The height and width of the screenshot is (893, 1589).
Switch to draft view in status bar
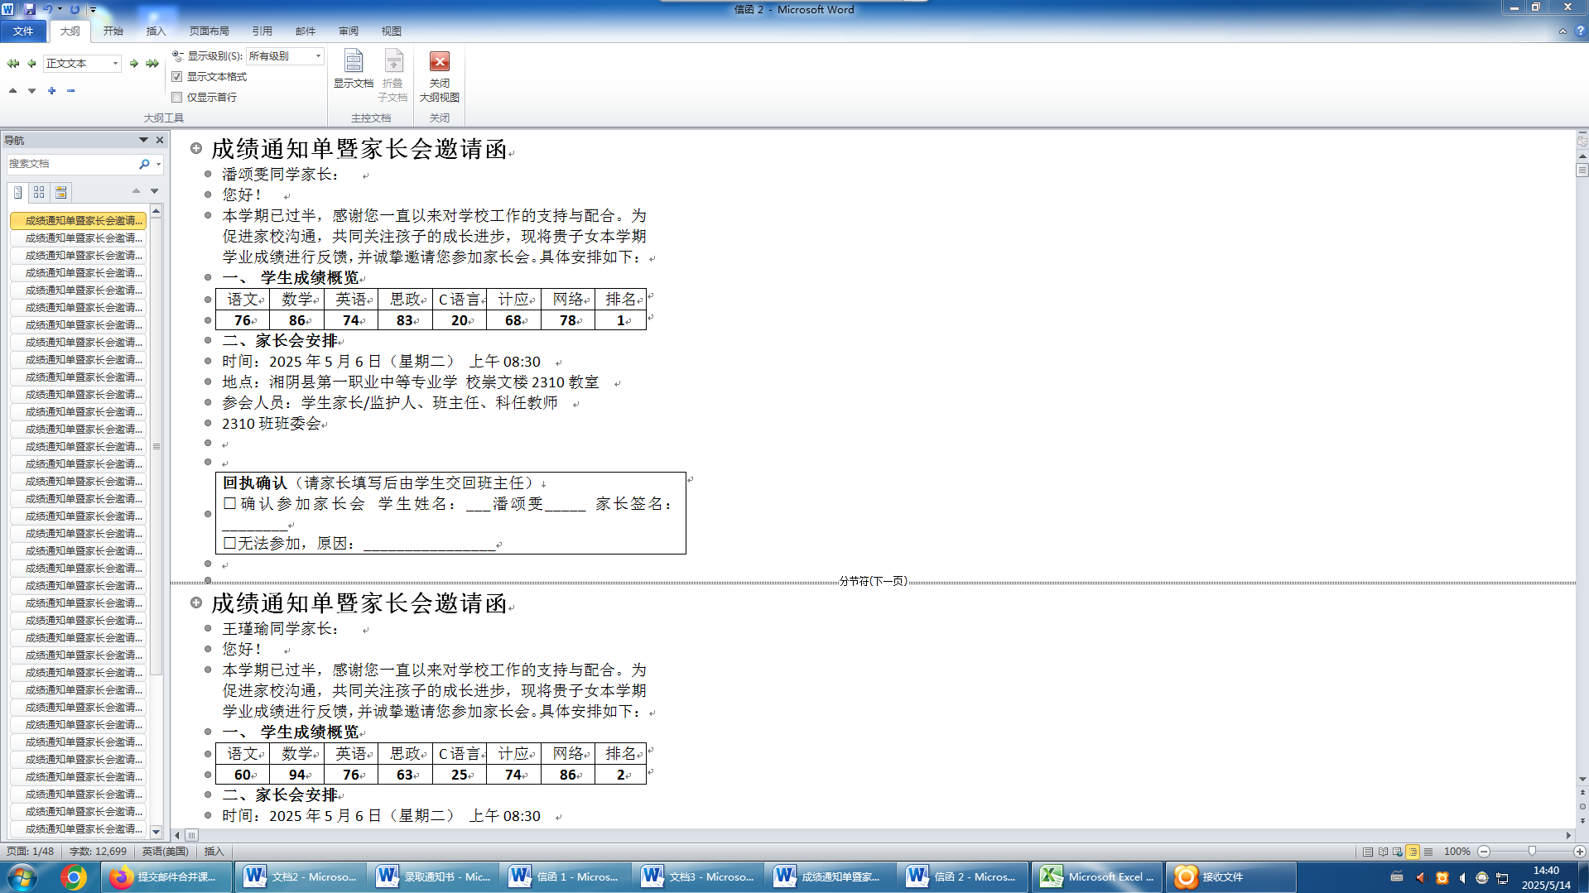tap(1428, 852)
